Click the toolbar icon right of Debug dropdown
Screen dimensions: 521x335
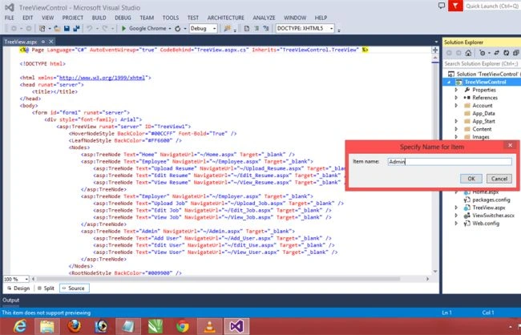pos(228,29)
